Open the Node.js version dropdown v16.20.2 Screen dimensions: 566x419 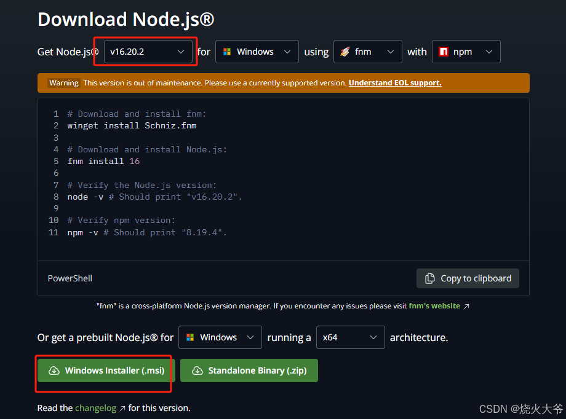148,52
